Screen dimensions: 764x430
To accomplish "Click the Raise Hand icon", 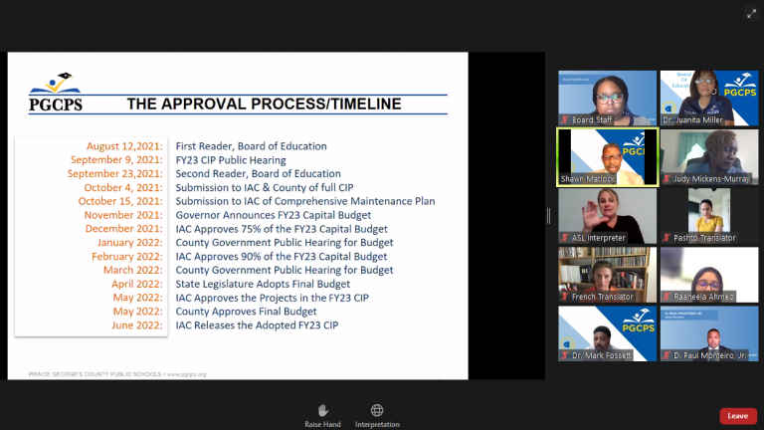I will tap(321, 410).
